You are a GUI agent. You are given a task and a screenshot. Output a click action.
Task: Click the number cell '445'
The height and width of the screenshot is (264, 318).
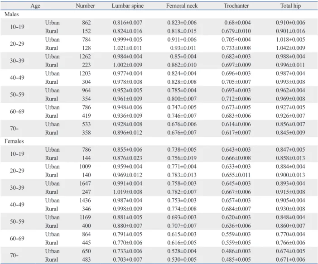87,243
